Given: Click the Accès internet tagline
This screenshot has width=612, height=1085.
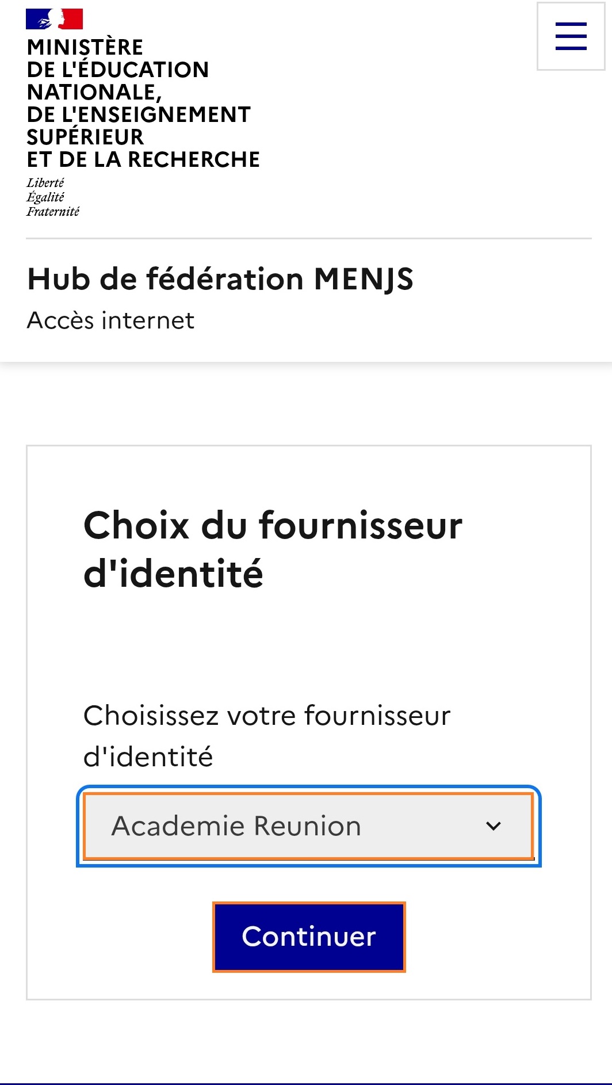Looking at the screenshot, I should pos(111,320).
